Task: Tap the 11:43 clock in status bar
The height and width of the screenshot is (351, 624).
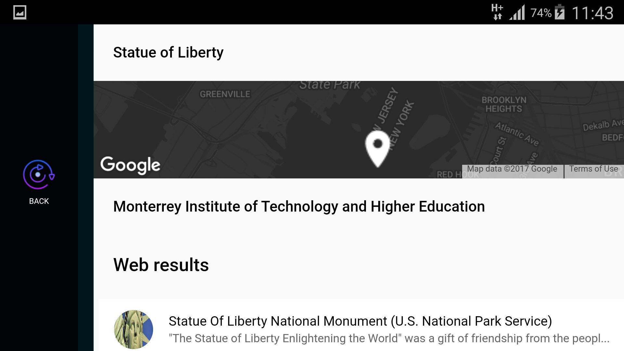Action: [592, 13]
